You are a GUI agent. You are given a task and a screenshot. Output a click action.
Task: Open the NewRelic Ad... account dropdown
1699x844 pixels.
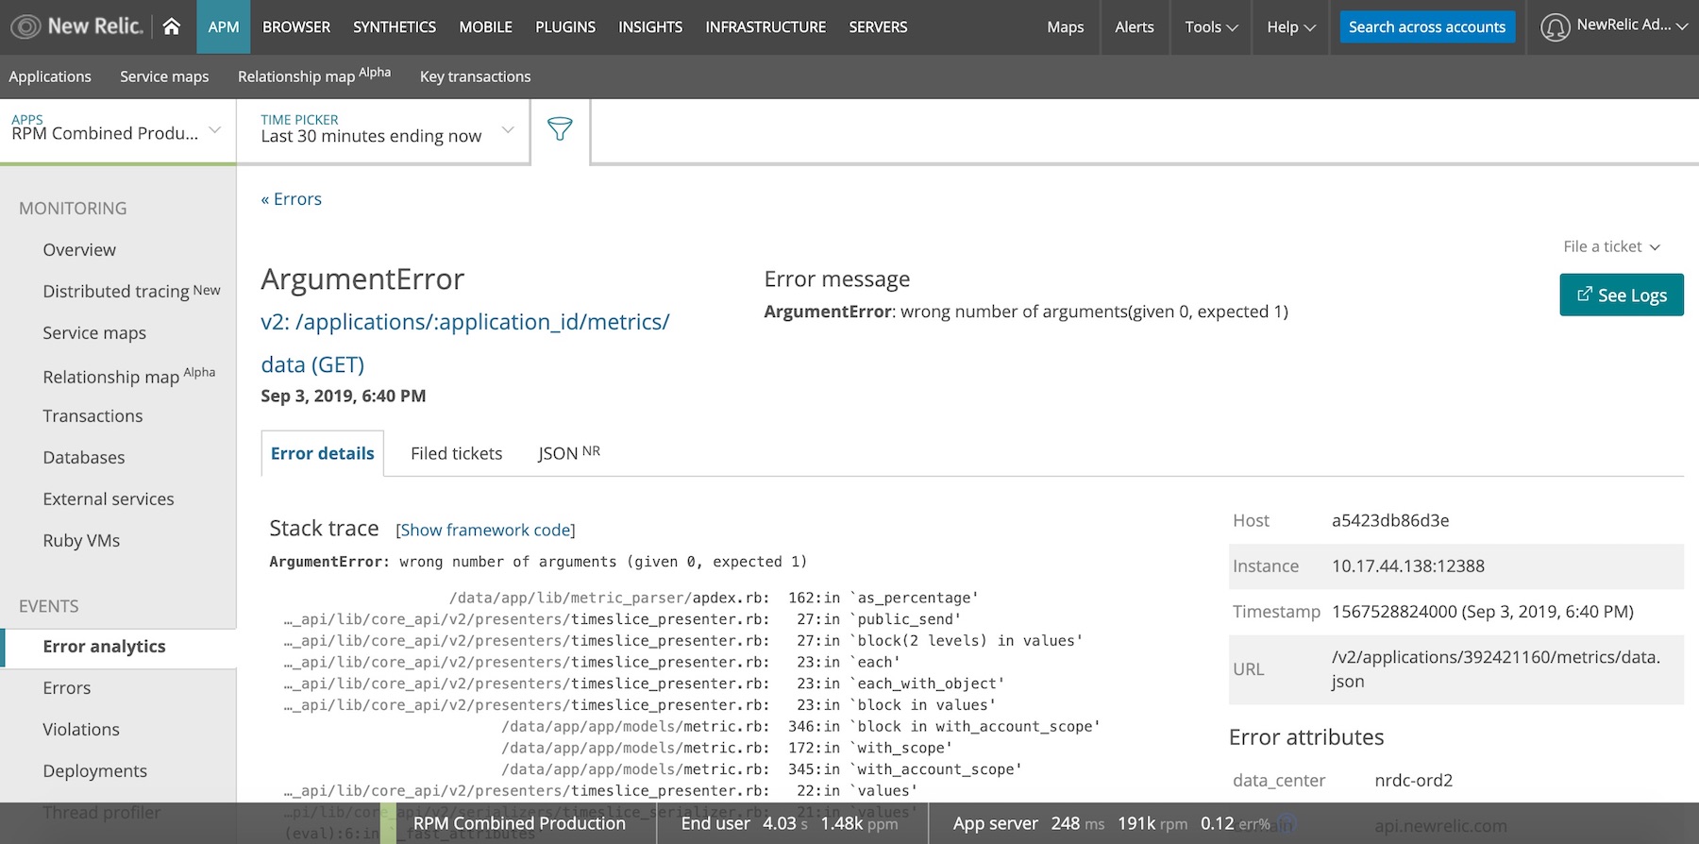(x=1614, y=26)
